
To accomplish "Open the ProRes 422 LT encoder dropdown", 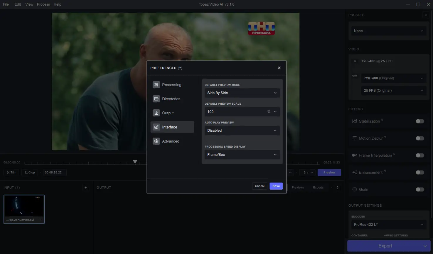I will (389, 225).
